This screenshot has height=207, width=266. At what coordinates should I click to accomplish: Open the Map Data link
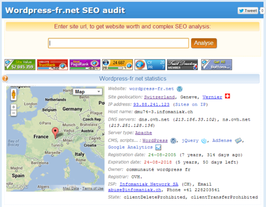(x=71, y=188)
